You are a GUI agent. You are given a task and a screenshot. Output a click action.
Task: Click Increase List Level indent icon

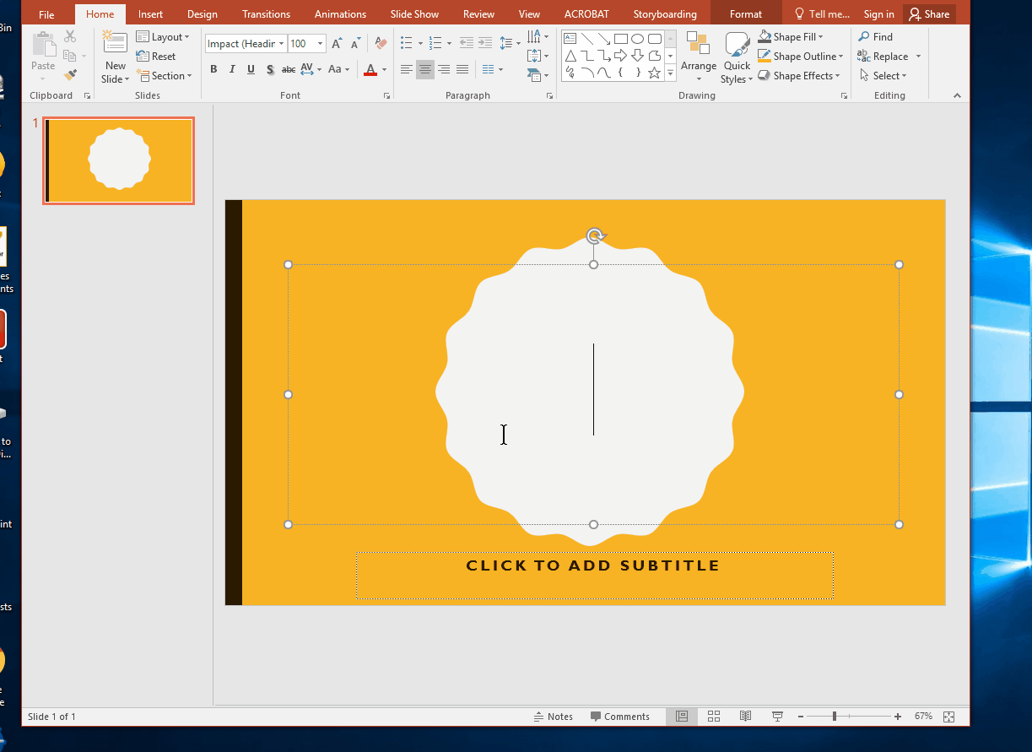pyautogui.click(x=484, y=42)
